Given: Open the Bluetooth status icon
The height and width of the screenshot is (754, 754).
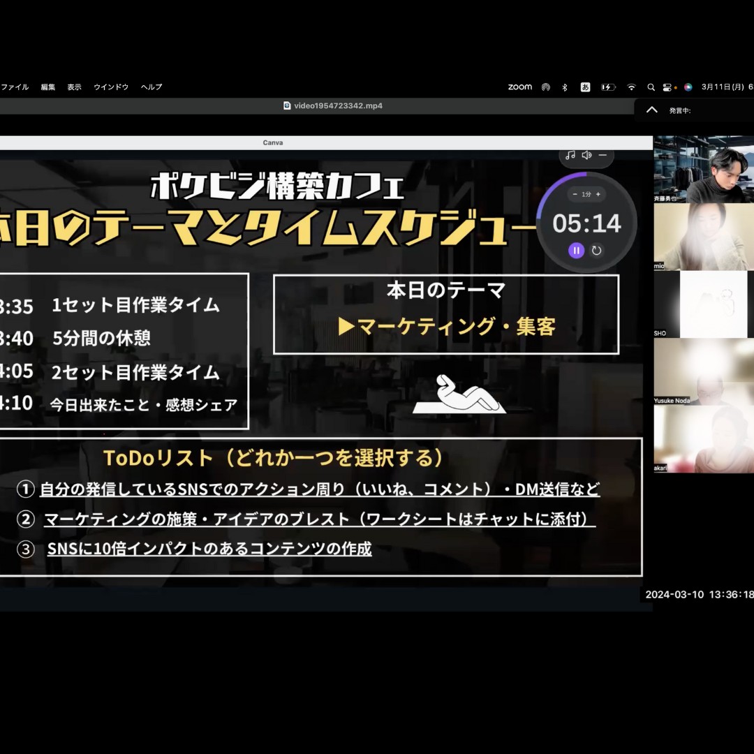Looking at the screenshot, I should pos(565,87).
